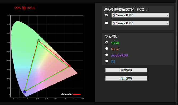Click the purple AdobeRGB label text
Screen dimensions: 178x105
[x=120, y=55]
